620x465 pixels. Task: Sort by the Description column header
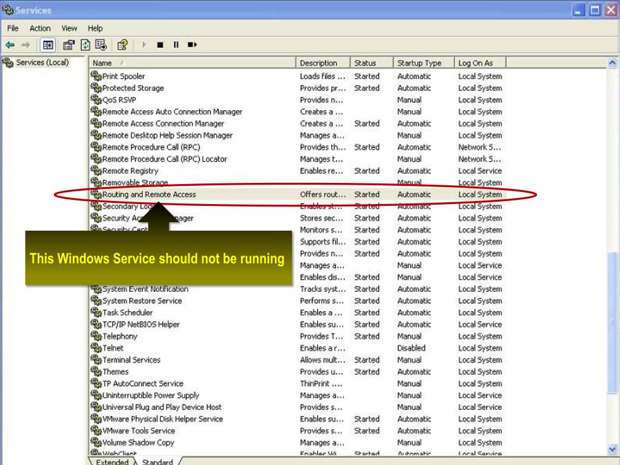coord(323,63)
